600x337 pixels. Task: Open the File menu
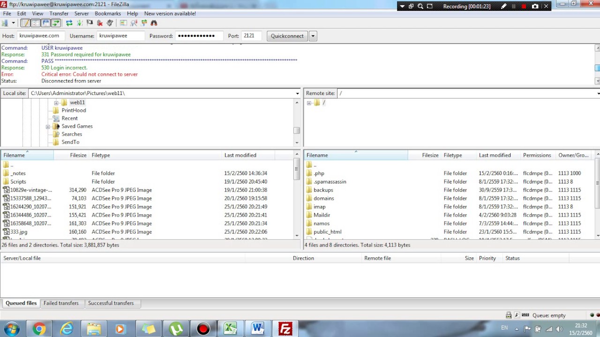pos(7,14)
